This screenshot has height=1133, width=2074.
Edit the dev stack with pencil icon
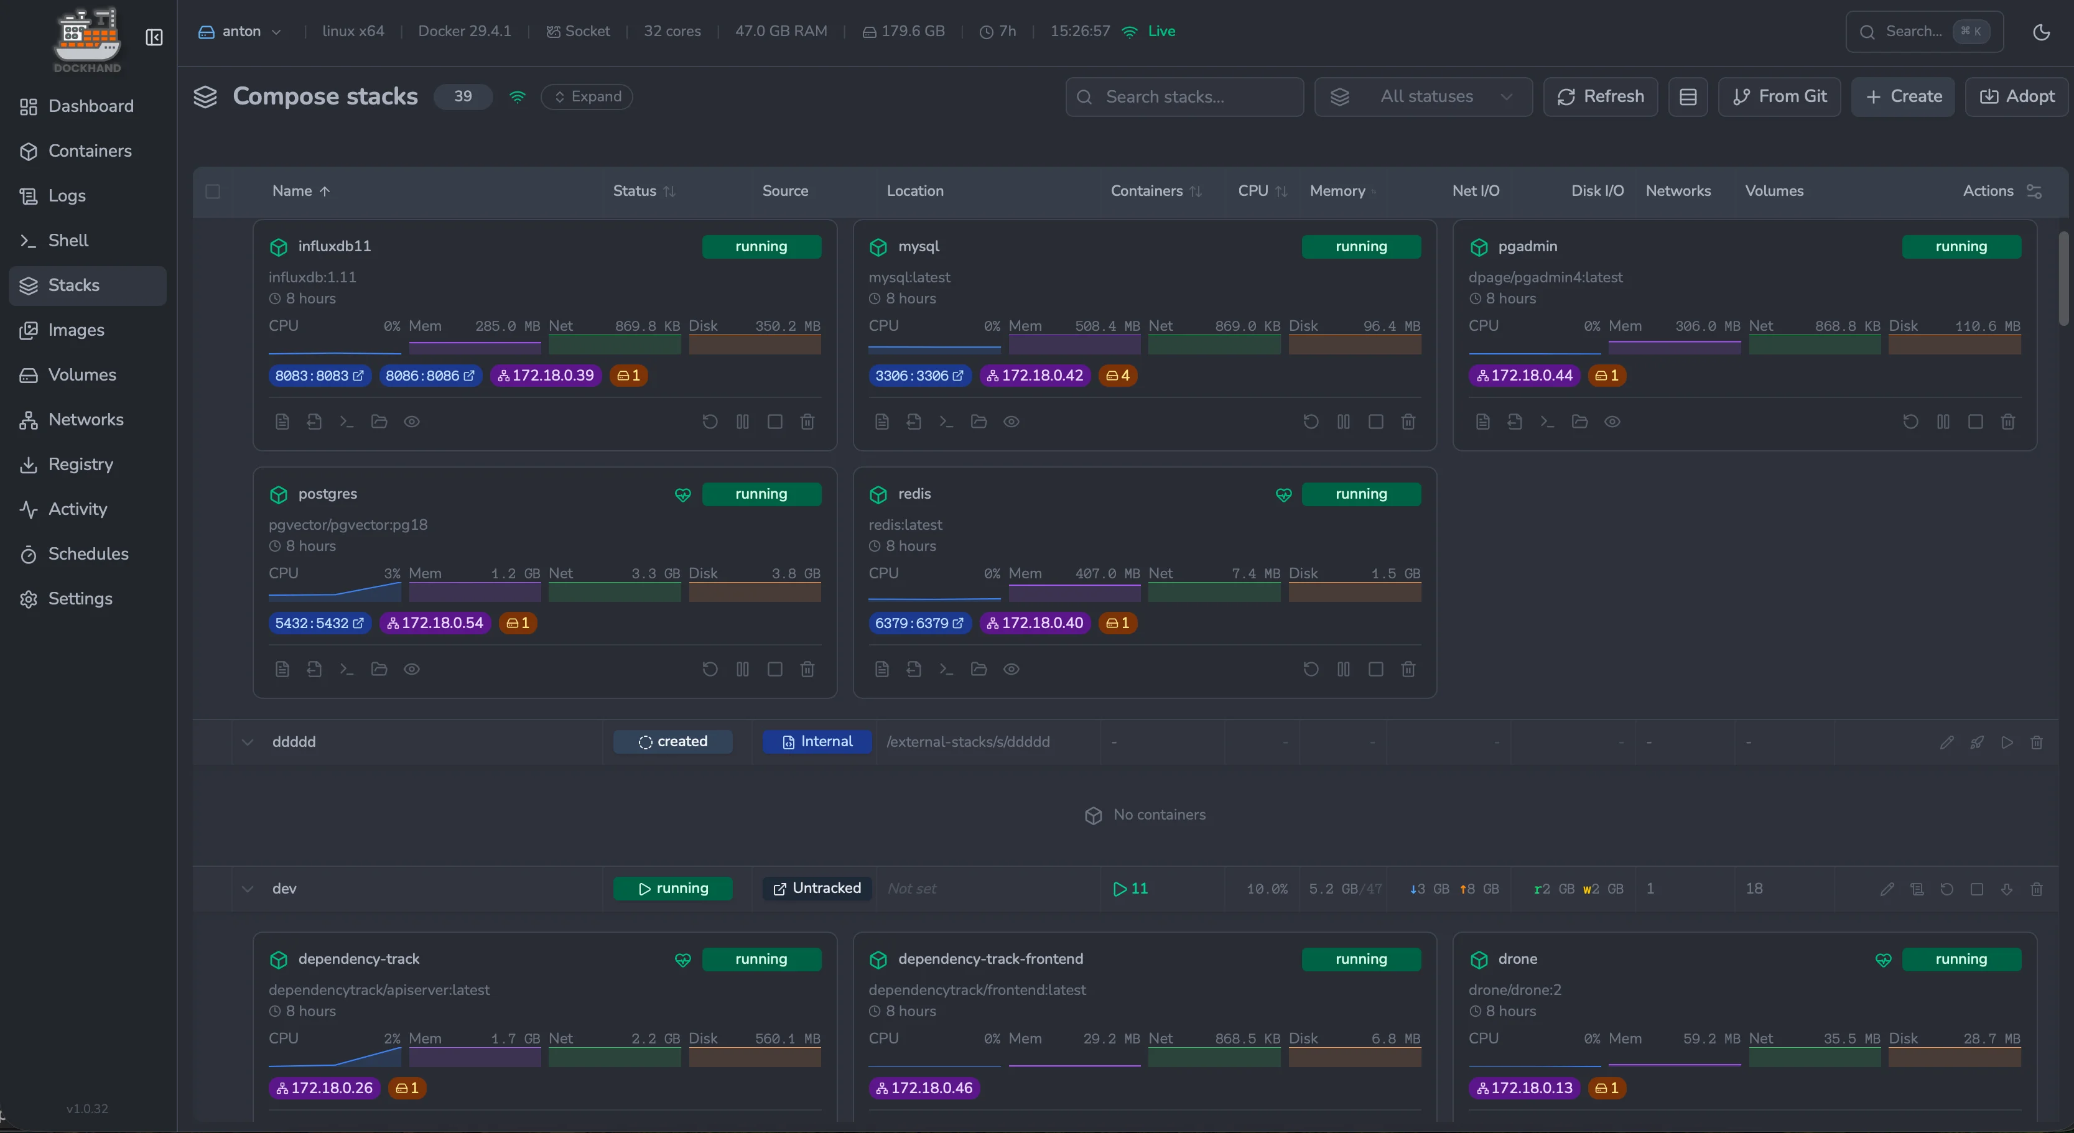(x=1886, y=889)
